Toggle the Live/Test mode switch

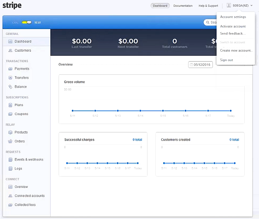point(26,22)
